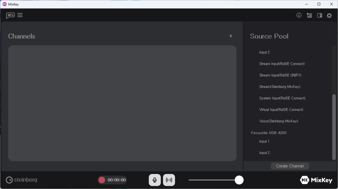Image resolution: width=338 pixels, height=189 pixels.
Task: Open the beta feedback speech bubble icon
Action: pos(10,15)
